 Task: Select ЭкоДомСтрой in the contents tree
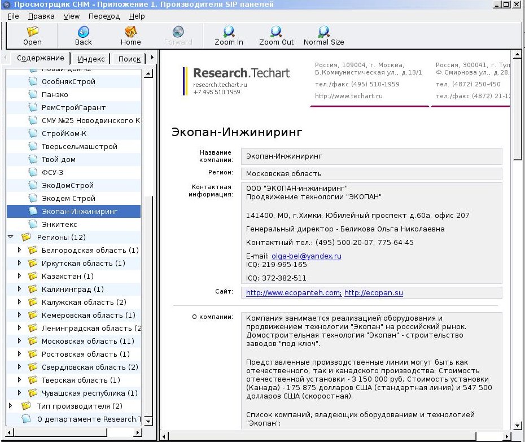pos(68,185)
